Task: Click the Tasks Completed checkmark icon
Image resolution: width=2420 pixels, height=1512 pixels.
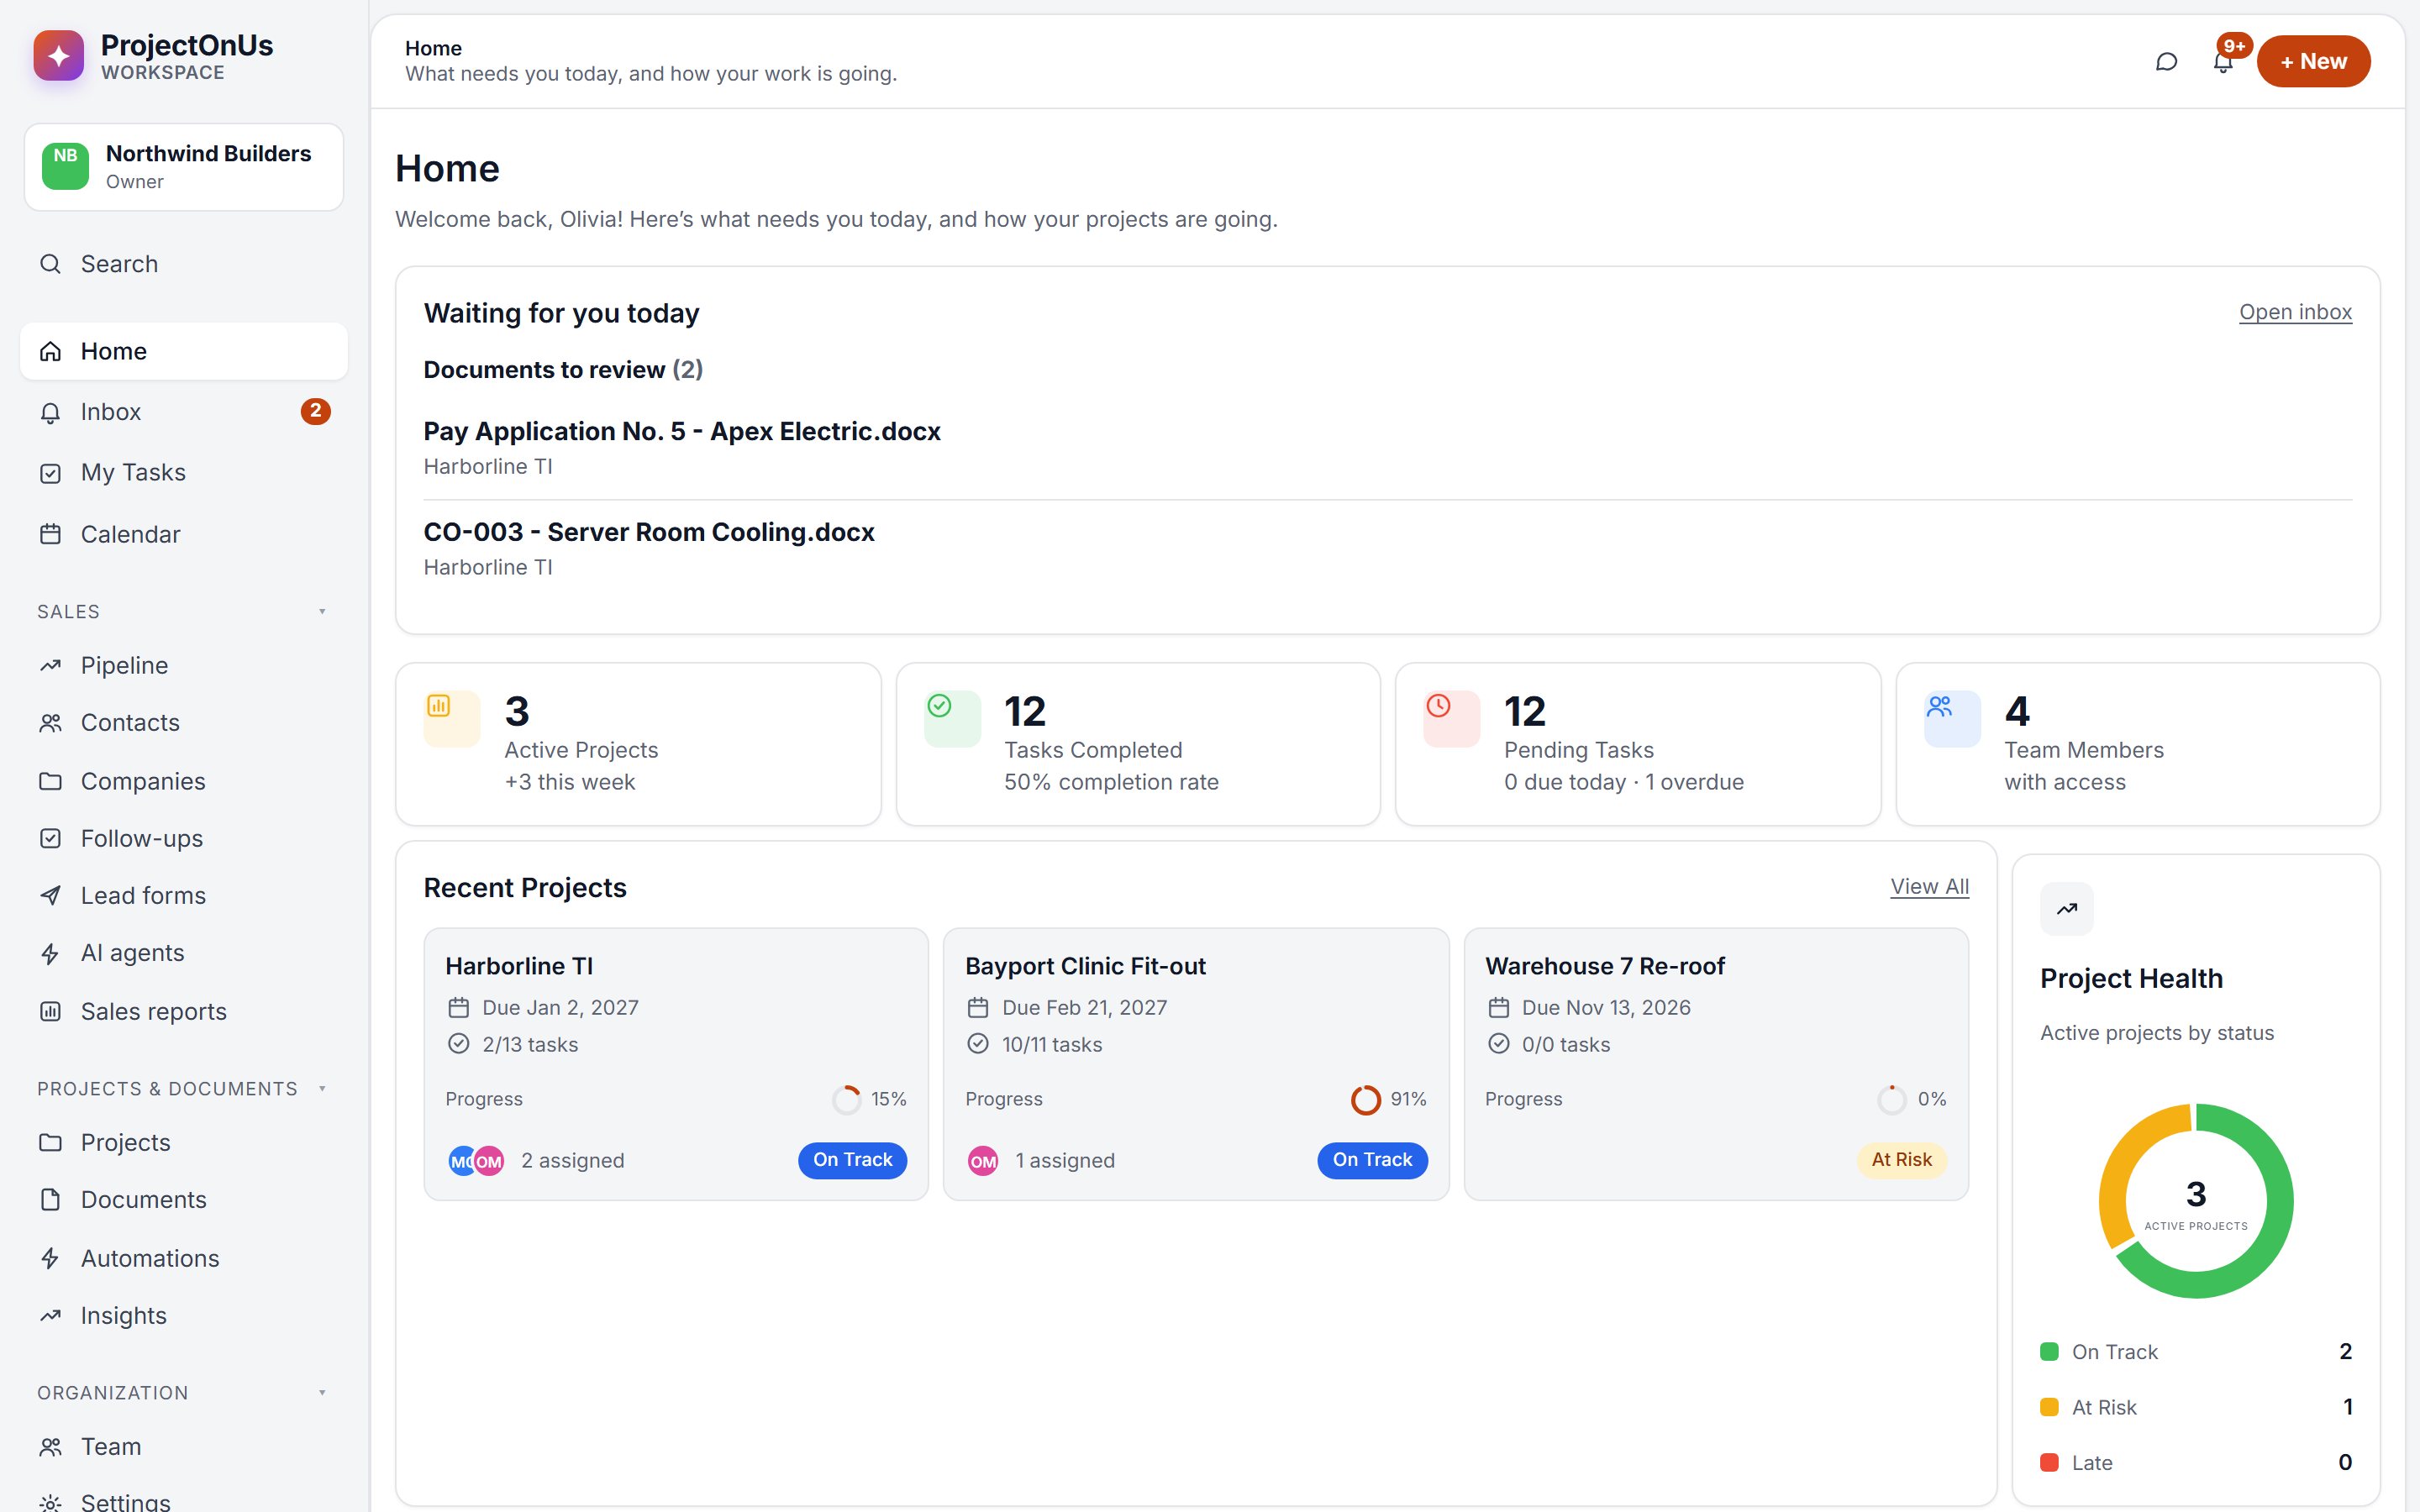Action: pyautogui.click(x=952, y=719)
